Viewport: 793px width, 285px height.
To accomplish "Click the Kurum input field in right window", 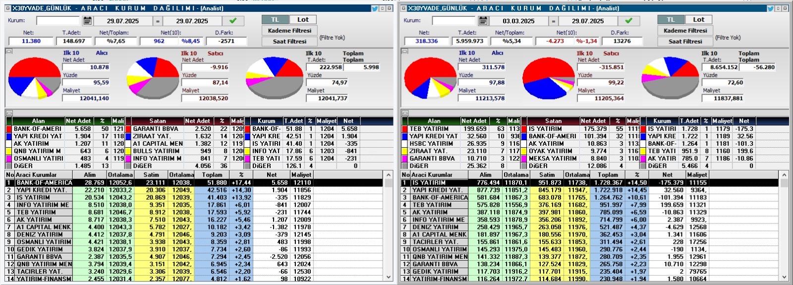I will point(453,21).
